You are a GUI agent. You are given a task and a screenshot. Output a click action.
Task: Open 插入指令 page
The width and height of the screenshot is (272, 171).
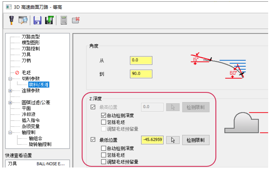pos(31,120)
